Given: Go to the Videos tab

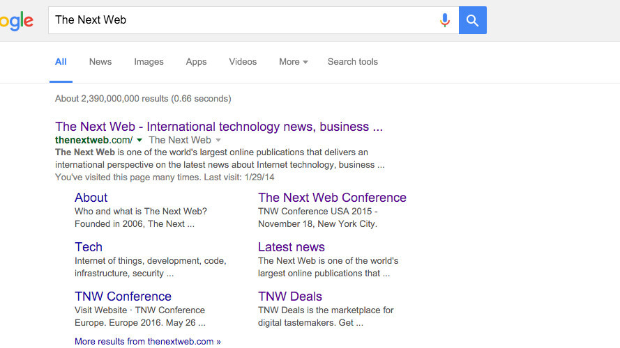Looking at the screenshot, I should (x=243, y=62).
